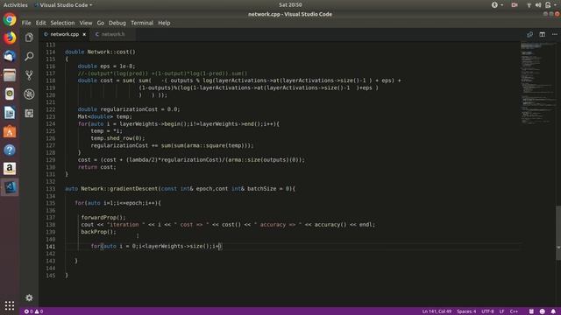561x315 pixels.
Task: Click the minimap code overview
Action: (537, 83)
